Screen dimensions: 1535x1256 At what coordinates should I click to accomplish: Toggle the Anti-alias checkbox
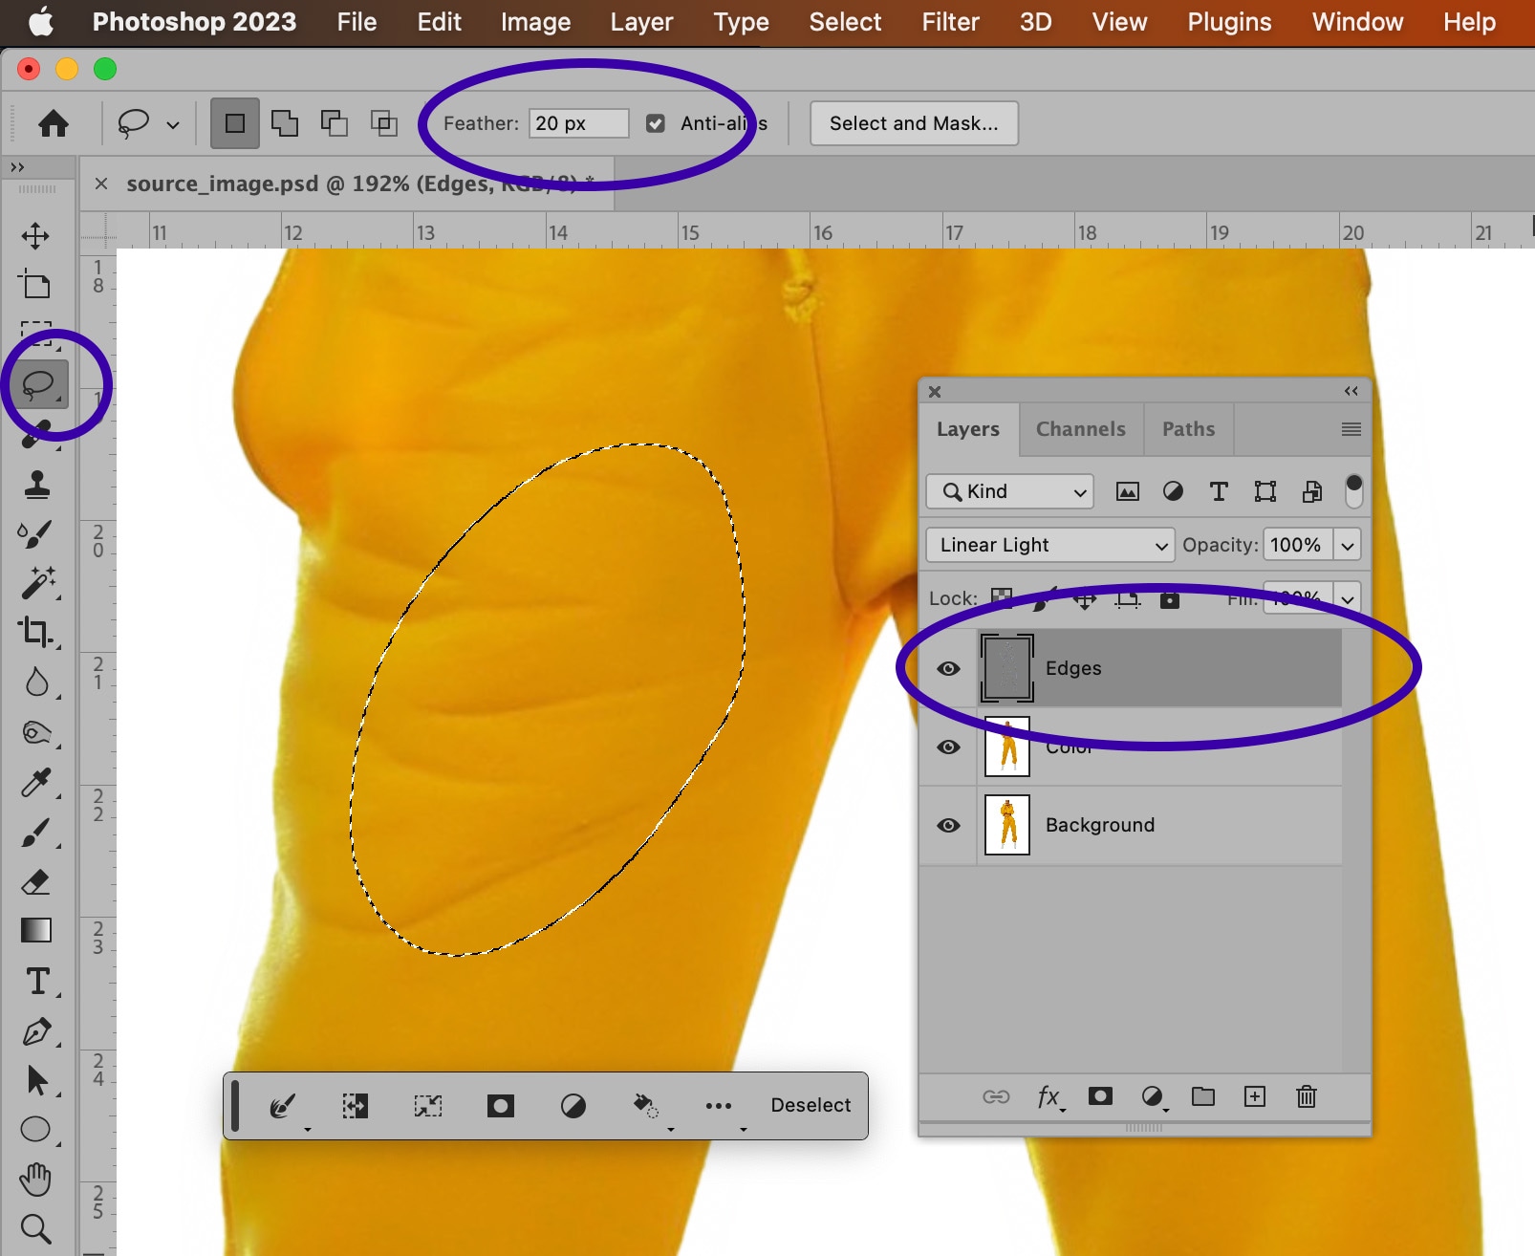(656, 123)
